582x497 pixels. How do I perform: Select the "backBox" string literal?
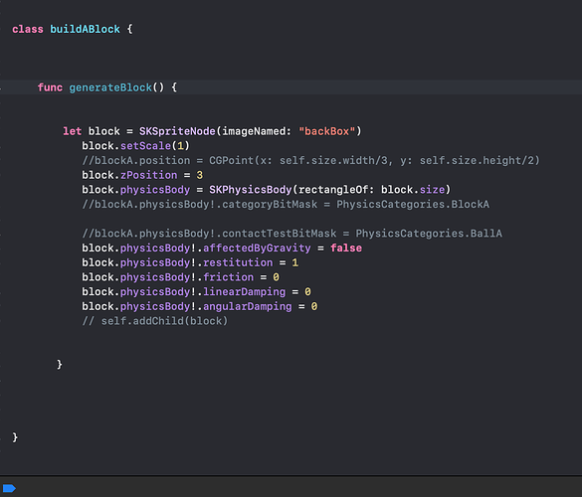click(327, 131)
